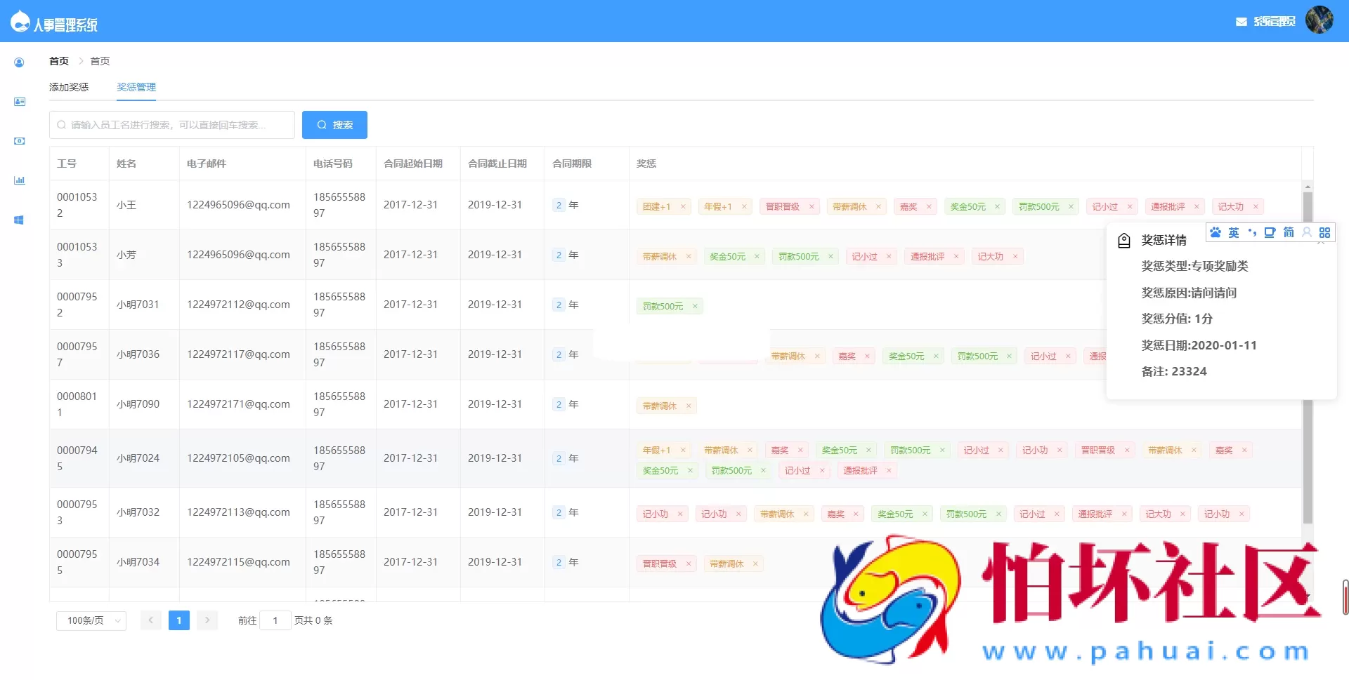The width and height of the screenshot is (1349, 680).
Task: Click the Baidu paw icon in floating toolbar
Action: 1216,232
